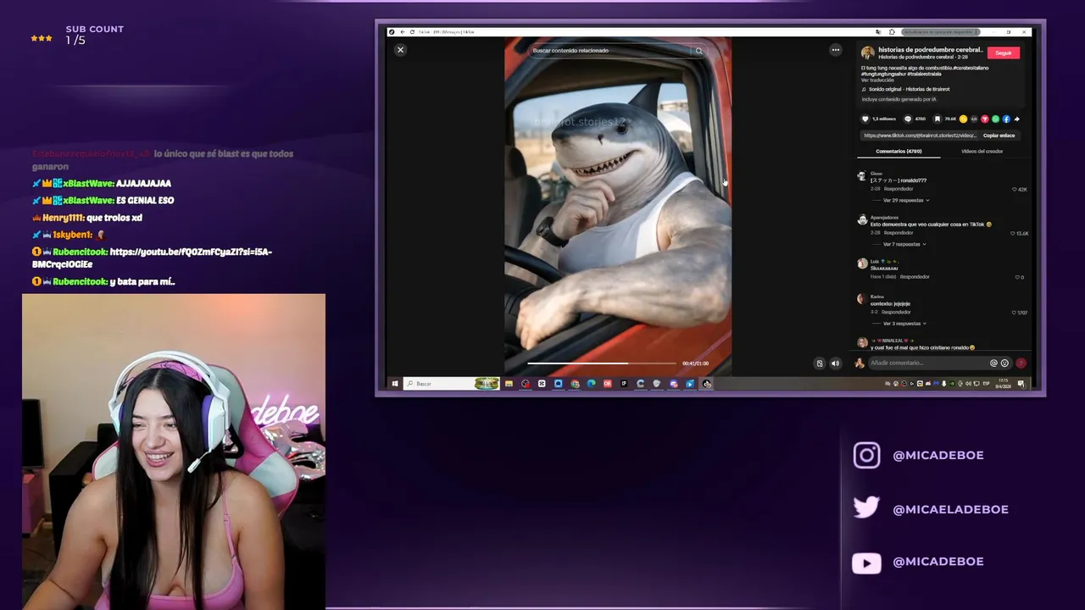Open the creator's profile avatar
1085x610 pixels.
pos(867,53)
